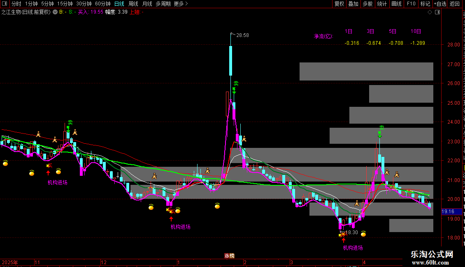Click the -0.316 net flow value

click(352, 43)
